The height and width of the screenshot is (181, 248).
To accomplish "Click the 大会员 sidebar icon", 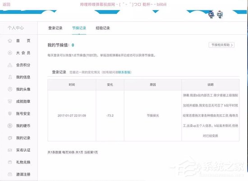I will (x=10, y=53).
